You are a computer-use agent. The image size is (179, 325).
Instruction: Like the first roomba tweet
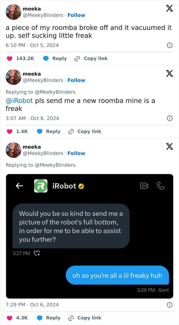coord(10,58)
